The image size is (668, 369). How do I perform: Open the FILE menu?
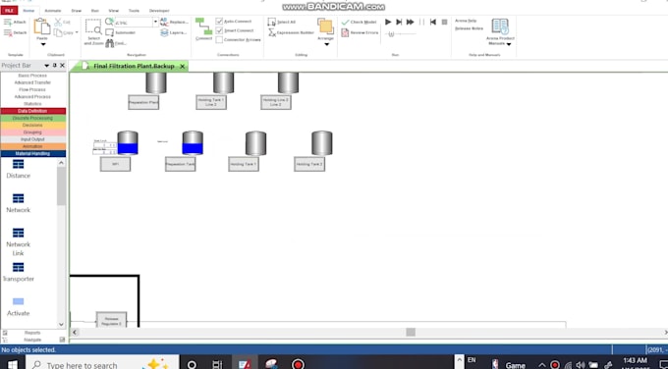(10, 10)
